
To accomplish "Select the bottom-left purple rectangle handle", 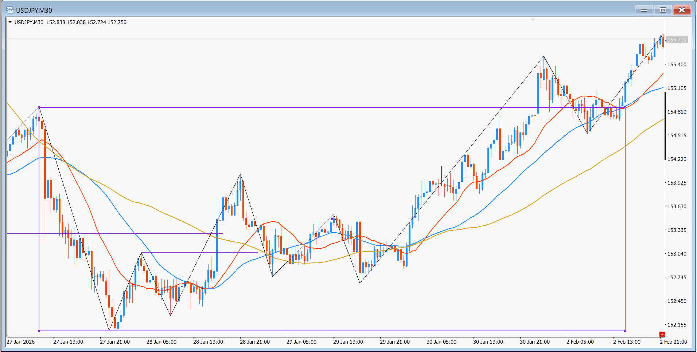I will pos(39,331).
